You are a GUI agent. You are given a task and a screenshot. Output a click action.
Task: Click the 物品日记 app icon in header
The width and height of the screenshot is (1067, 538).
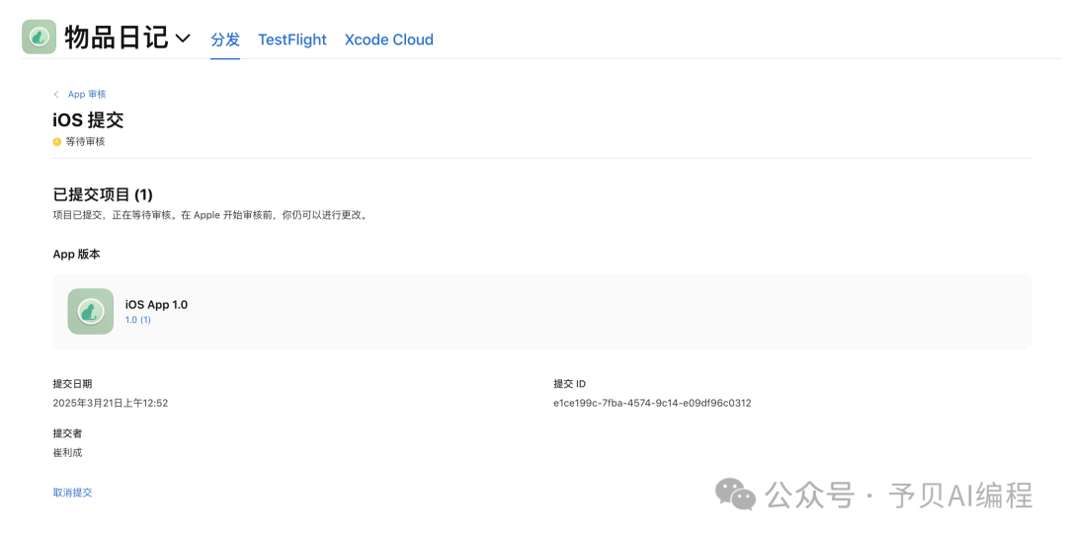click(x=40, y=38)
